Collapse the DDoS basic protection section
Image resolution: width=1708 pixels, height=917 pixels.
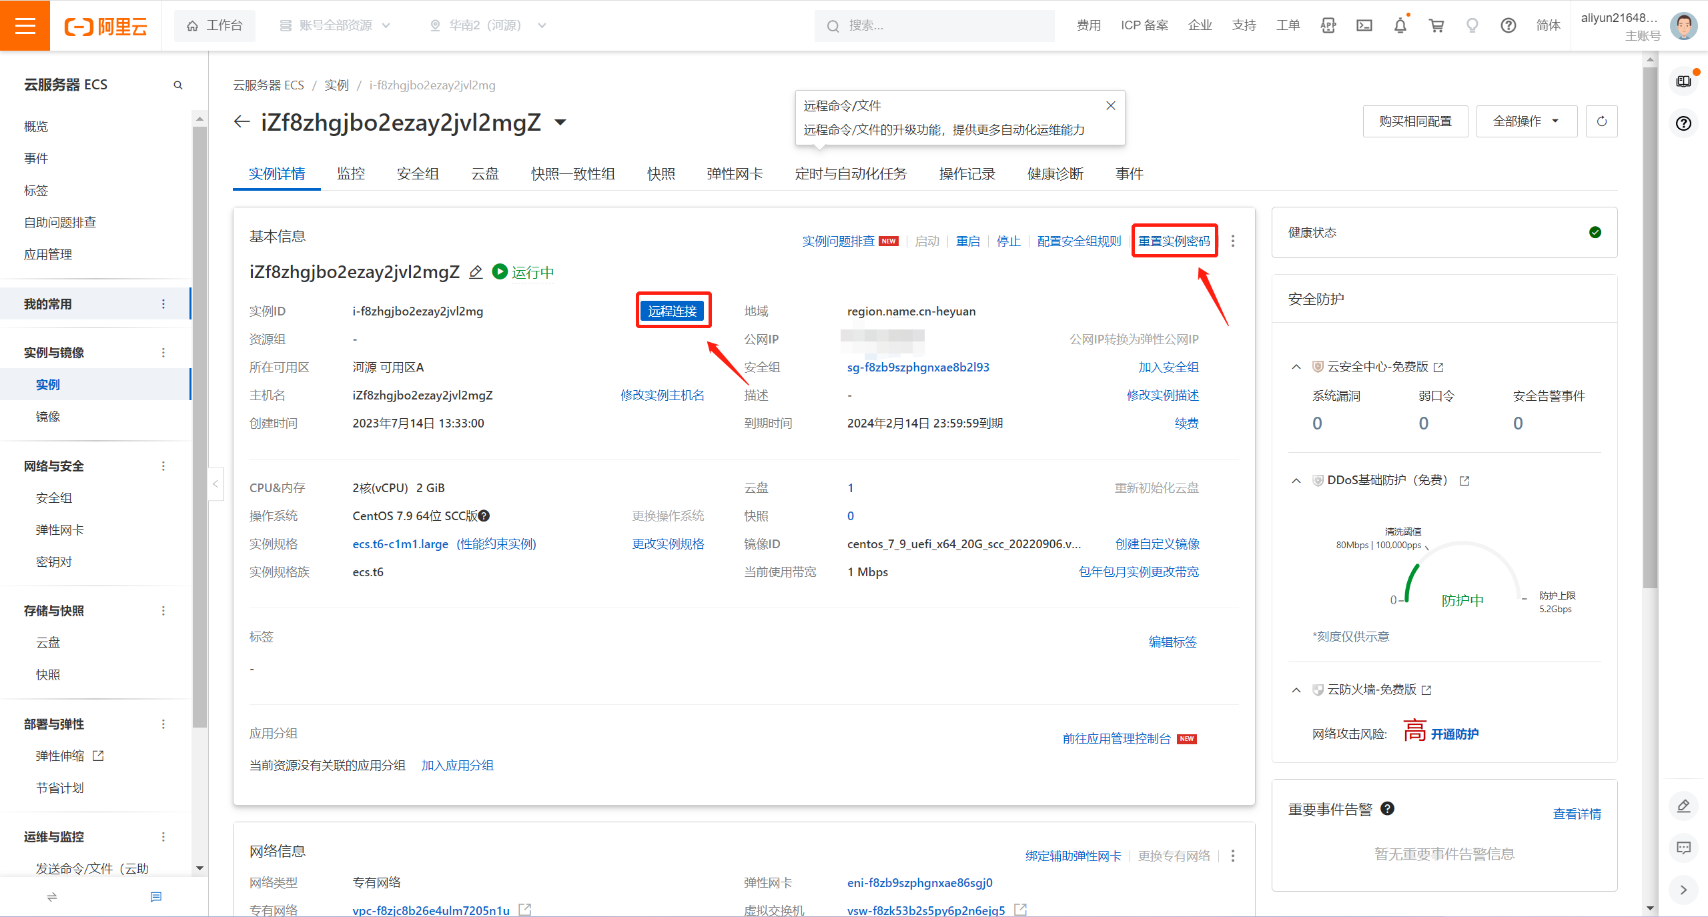tap(1296, 480)
